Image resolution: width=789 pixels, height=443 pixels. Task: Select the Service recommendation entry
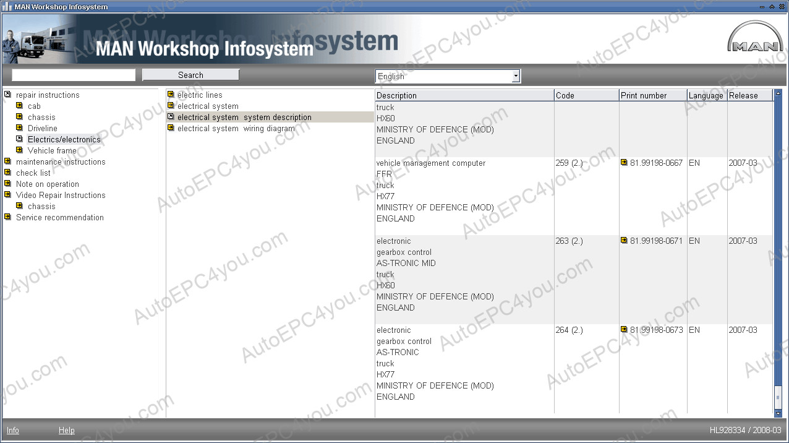59,217
